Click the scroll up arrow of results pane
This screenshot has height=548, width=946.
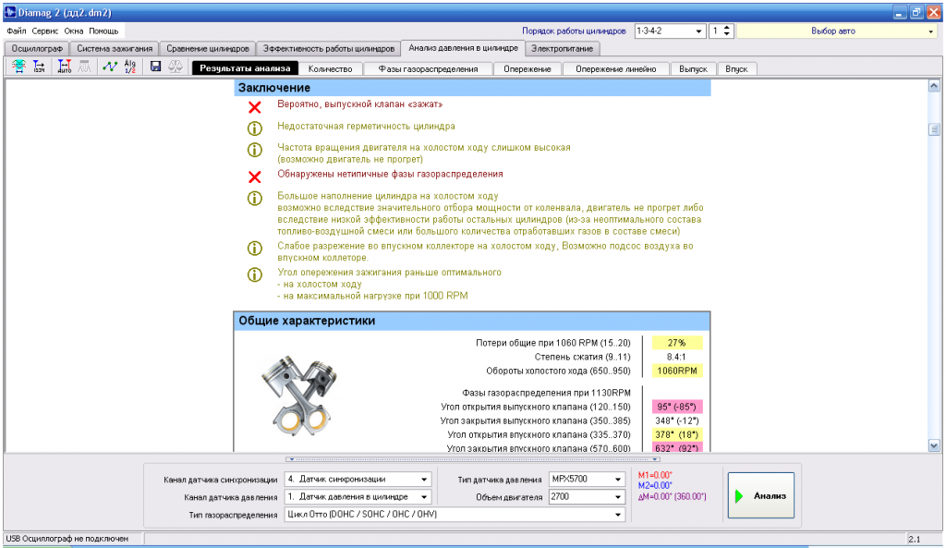[934, 86]
